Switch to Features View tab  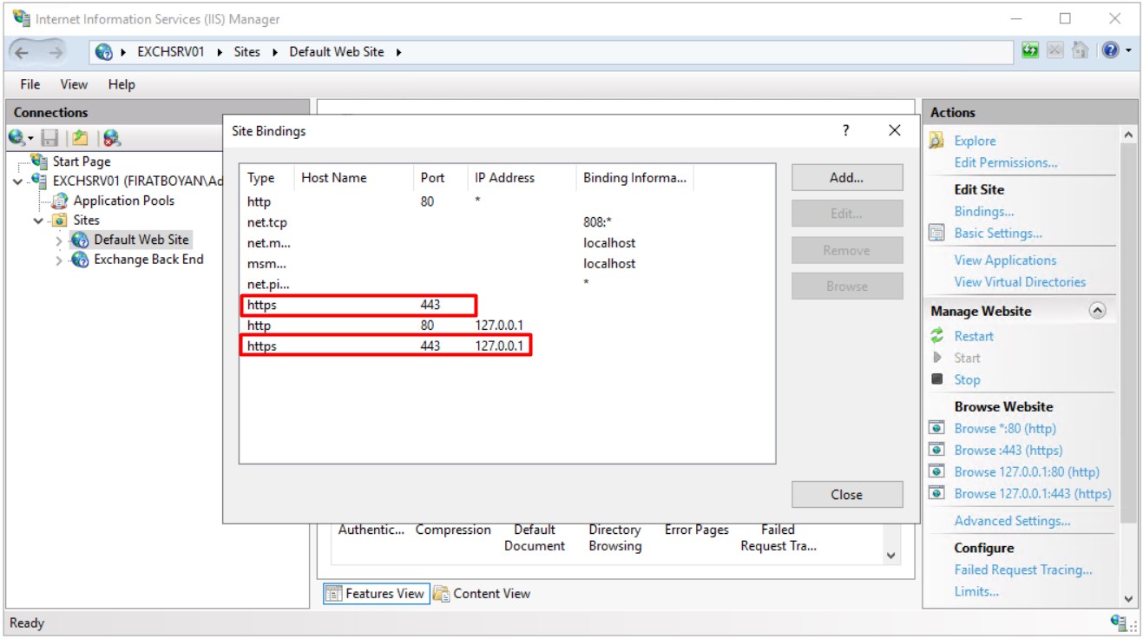point(377,594)
